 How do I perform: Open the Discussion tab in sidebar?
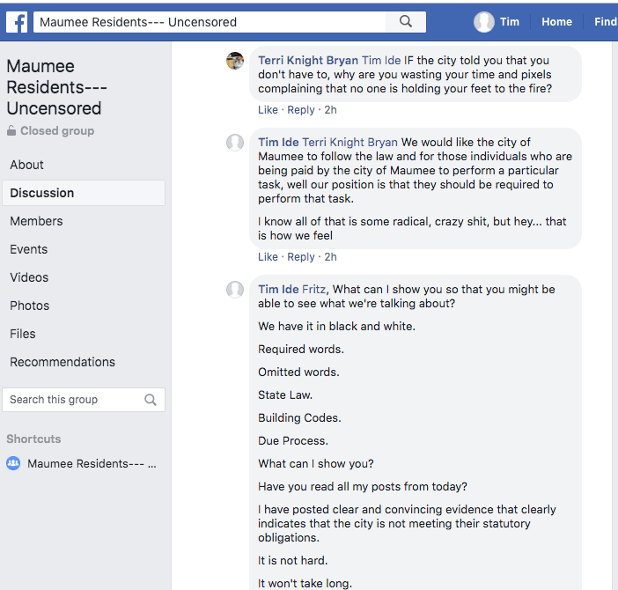click(x=42, y=193)
